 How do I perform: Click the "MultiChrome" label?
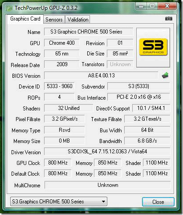pyautogui.click(x=27, y=185)
